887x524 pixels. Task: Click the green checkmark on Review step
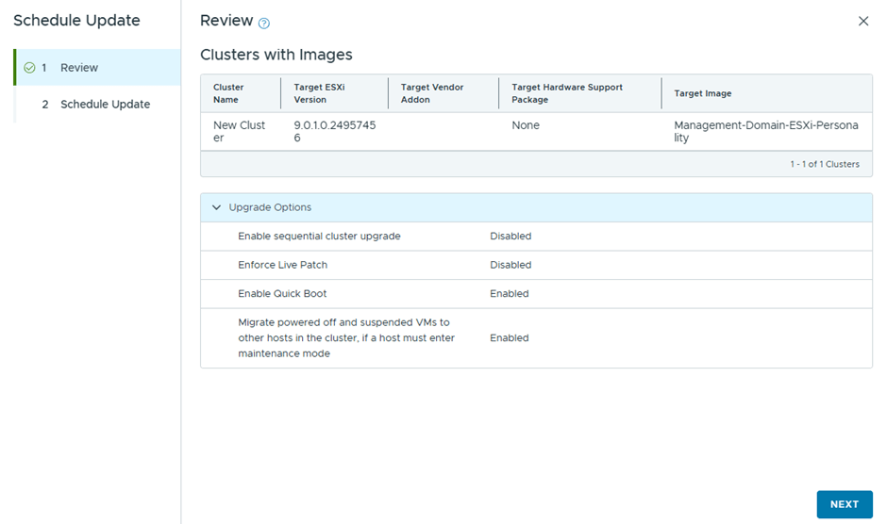(29, 68)
